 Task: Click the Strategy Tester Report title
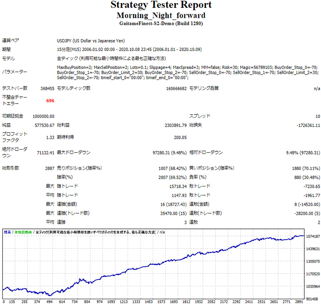pos(161,5)
